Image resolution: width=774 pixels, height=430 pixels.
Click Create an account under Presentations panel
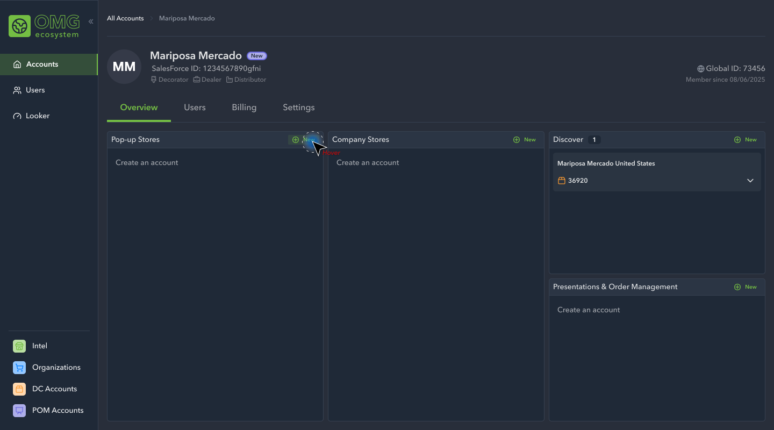point(589,310)
